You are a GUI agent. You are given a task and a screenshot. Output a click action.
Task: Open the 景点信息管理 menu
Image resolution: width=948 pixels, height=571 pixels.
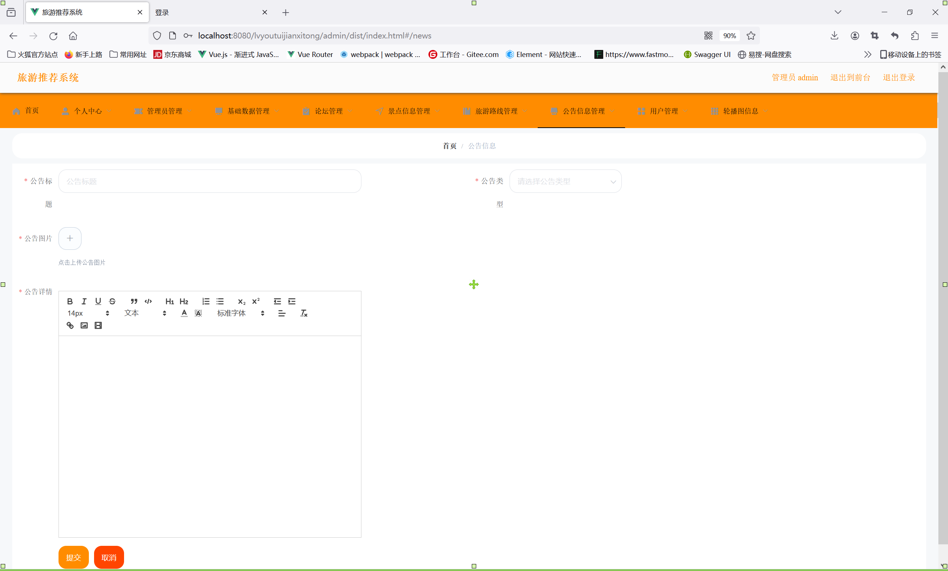point(408,111)
